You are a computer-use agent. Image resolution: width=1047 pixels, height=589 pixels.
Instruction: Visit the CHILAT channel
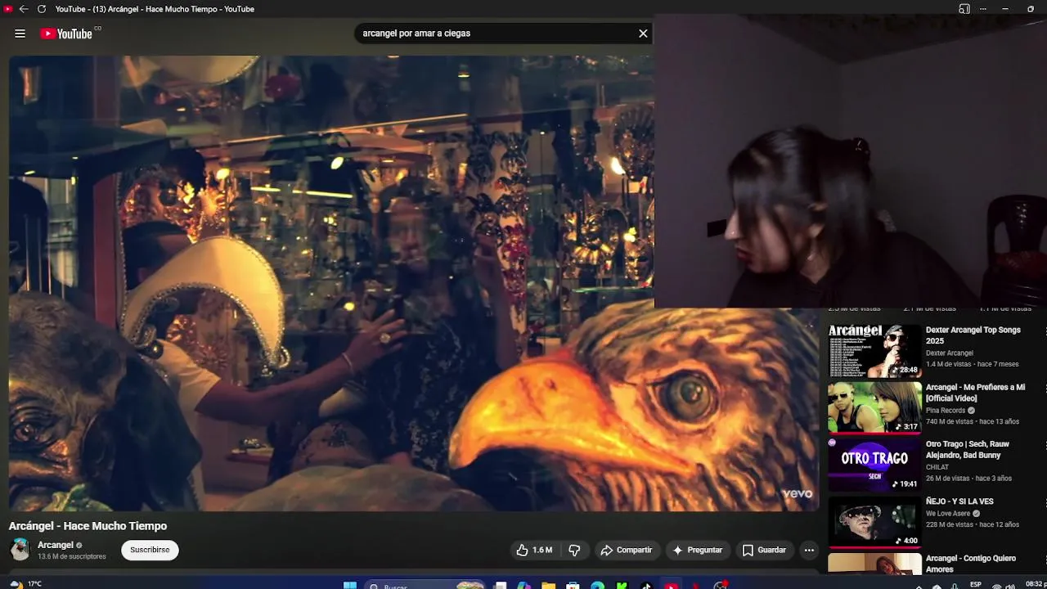point(937,467)
